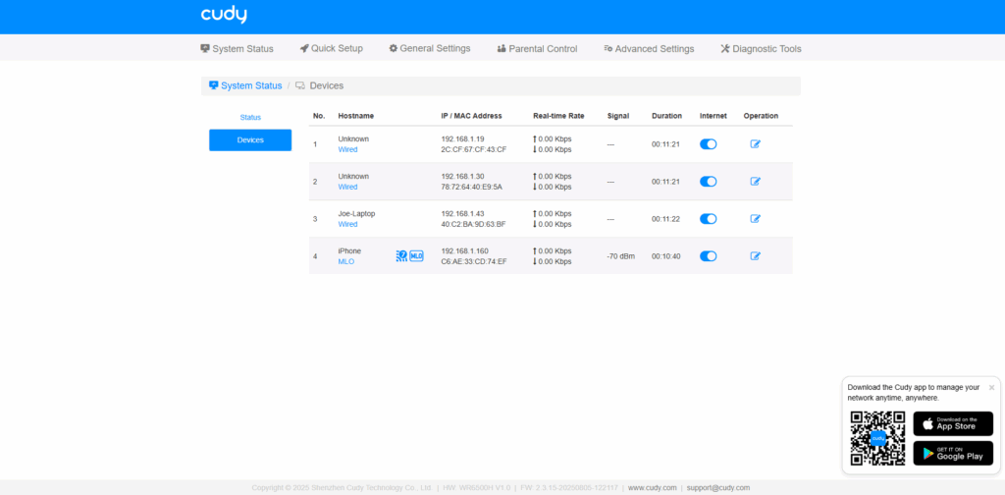Toggle Internet access for 192.168.1.19

click(x=709, y=144)
